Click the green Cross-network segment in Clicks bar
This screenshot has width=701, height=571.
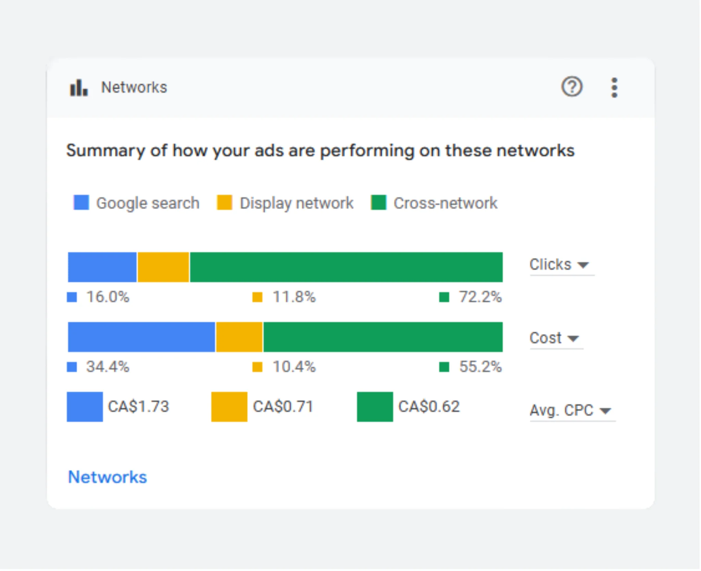(346, 267)
